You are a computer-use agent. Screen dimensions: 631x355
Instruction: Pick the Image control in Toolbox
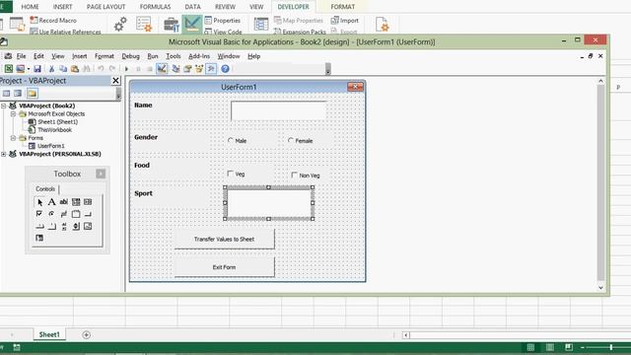[x=88, y=226]
